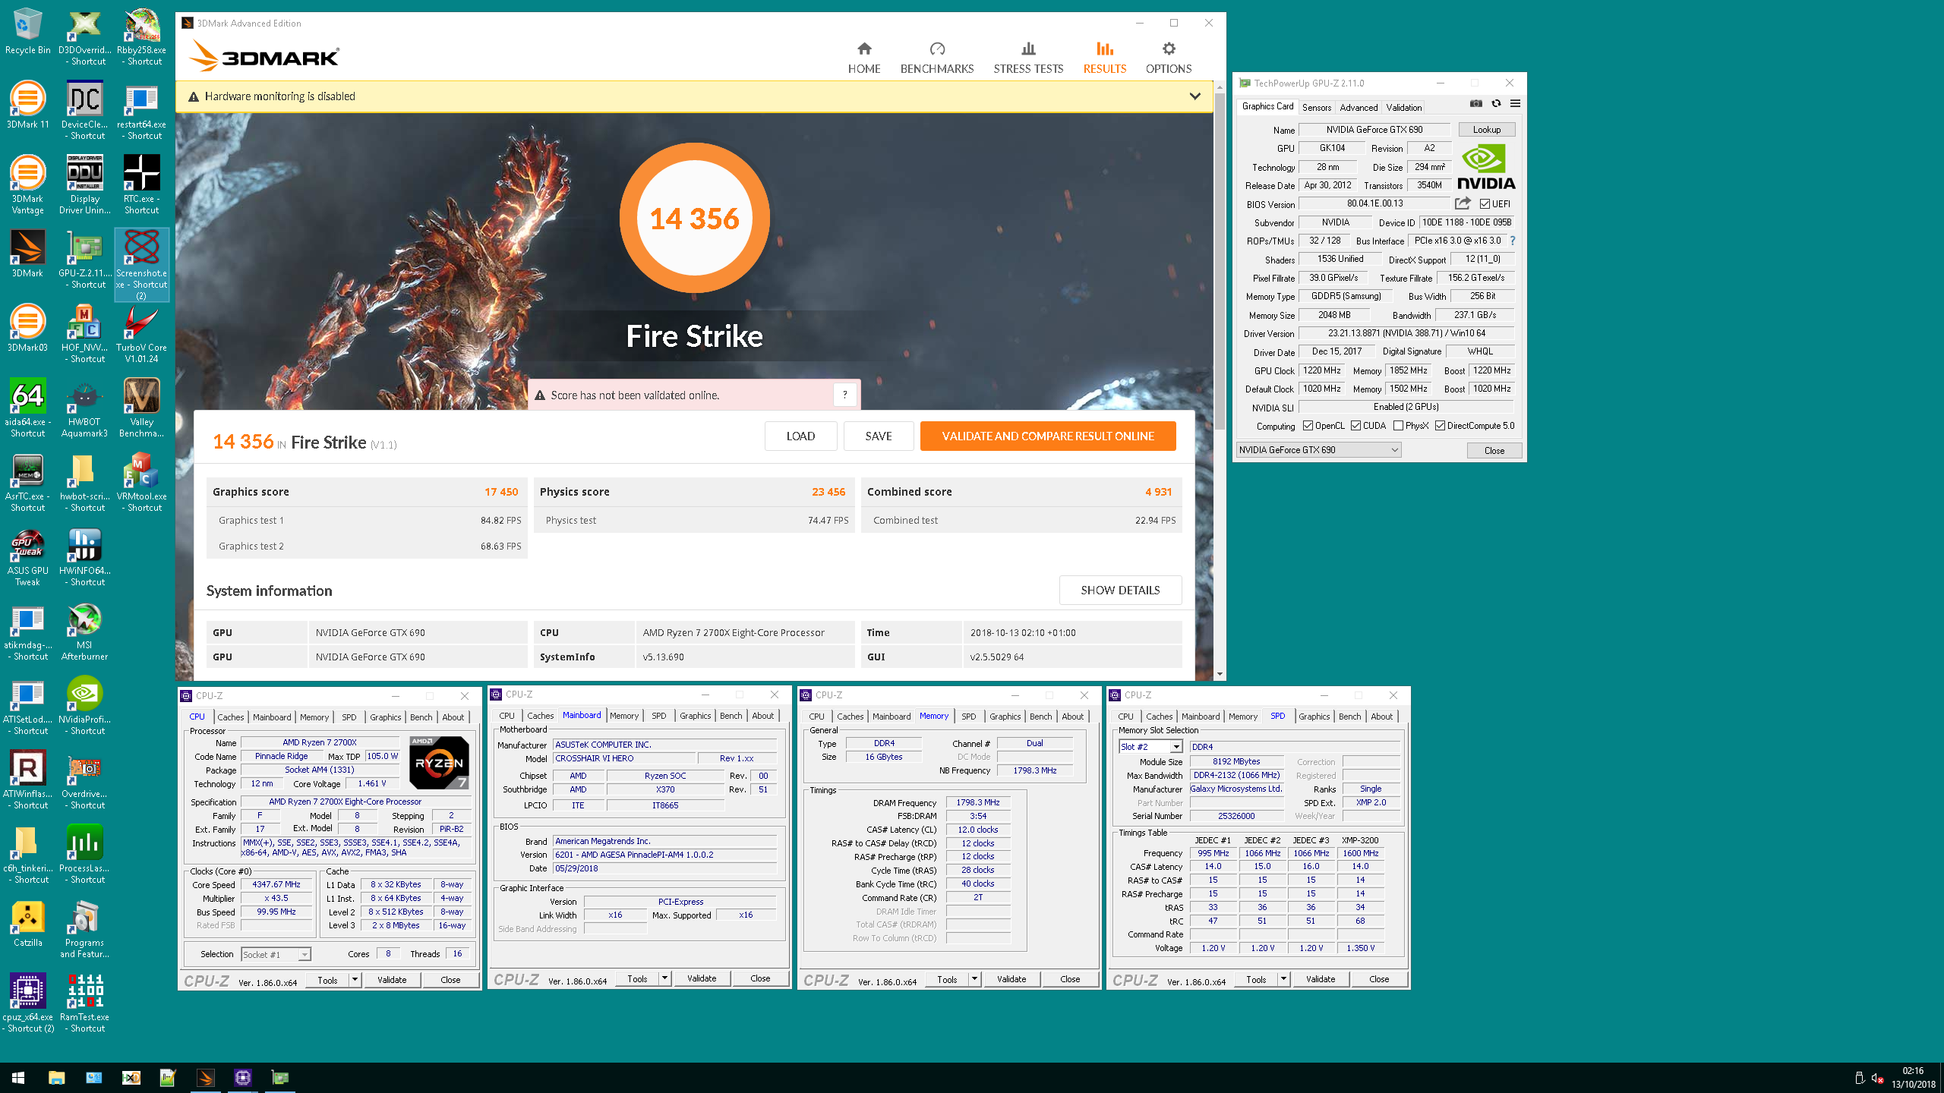Screen dimensions: 1944x1093
Task: Open OPTIONS gear in 3DMark
Action: 1169,58
